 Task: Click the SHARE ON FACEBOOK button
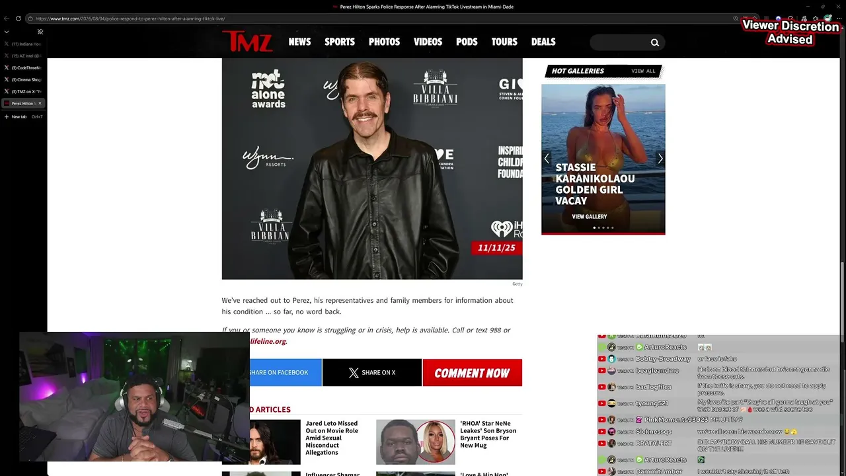pos(286,373)
